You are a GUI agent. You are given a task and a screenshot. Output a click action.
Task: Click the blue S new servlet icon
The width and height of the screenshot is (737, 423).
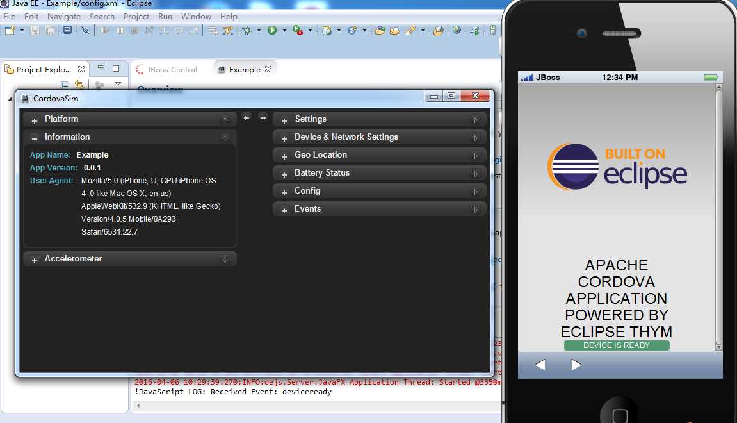353,31
